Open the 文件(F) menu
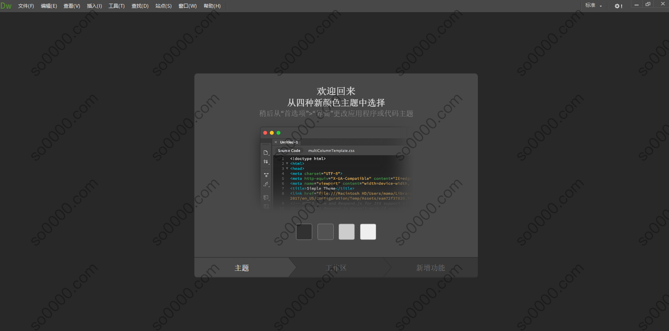The image size is (669, 331). coord(26,6)
